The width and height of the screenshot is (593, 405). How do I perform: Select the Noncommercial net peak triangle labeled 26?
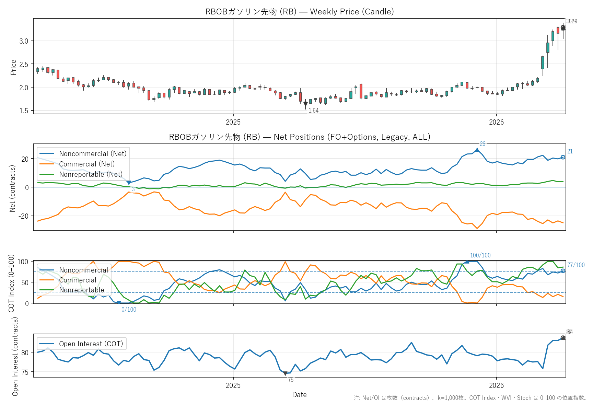click(477, 150)
